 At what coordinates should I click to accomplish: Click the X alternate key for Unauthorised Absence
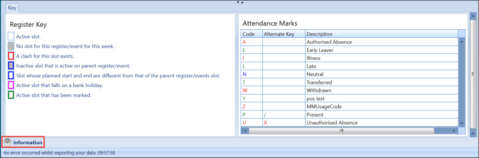pyautogui.click(x=265, y=123)
